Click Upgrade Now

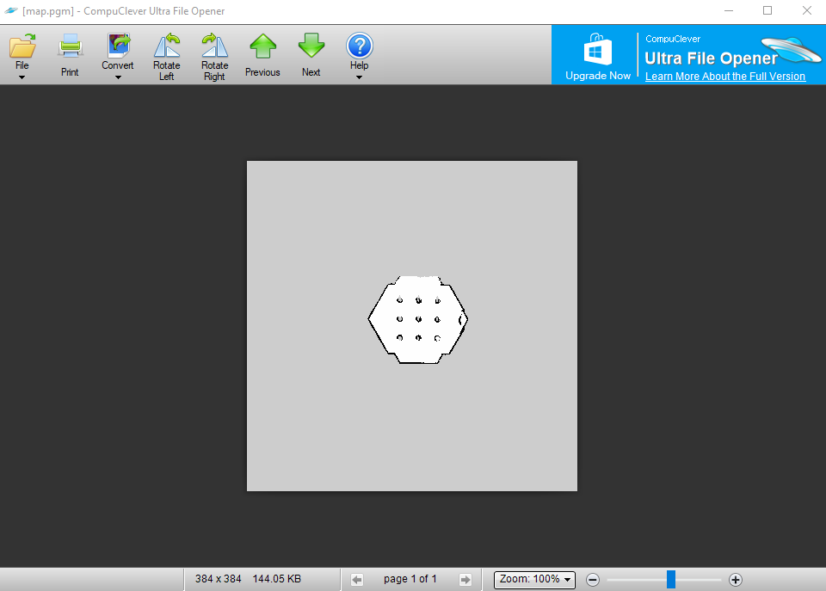pyautogui.click(x=597, y=76)
